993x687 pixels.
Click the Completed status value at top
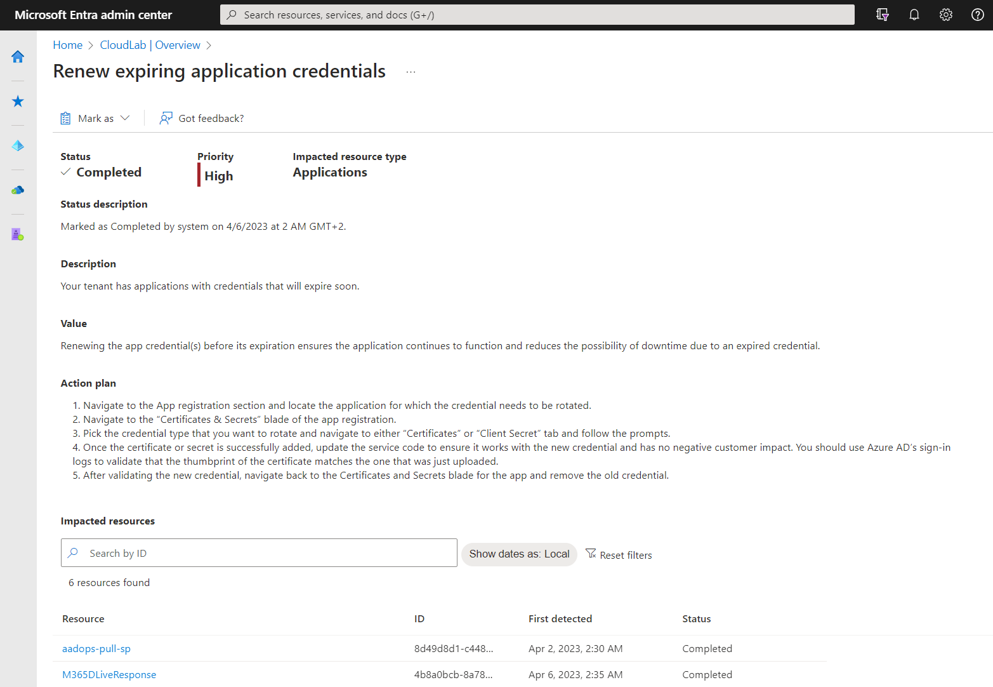(109, 173)
